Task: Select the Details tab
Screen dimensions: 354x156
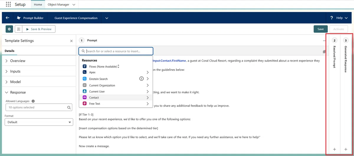Action: (x=9, y=51)
